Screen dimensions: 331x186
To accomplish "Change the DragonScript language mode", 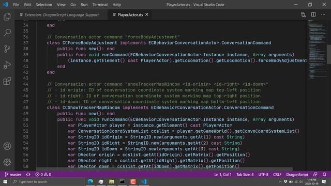I will [297, 175].
